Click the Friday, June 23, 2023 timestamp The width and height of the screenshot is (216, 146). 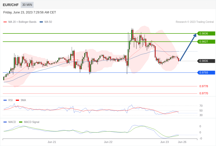point(30,12)
